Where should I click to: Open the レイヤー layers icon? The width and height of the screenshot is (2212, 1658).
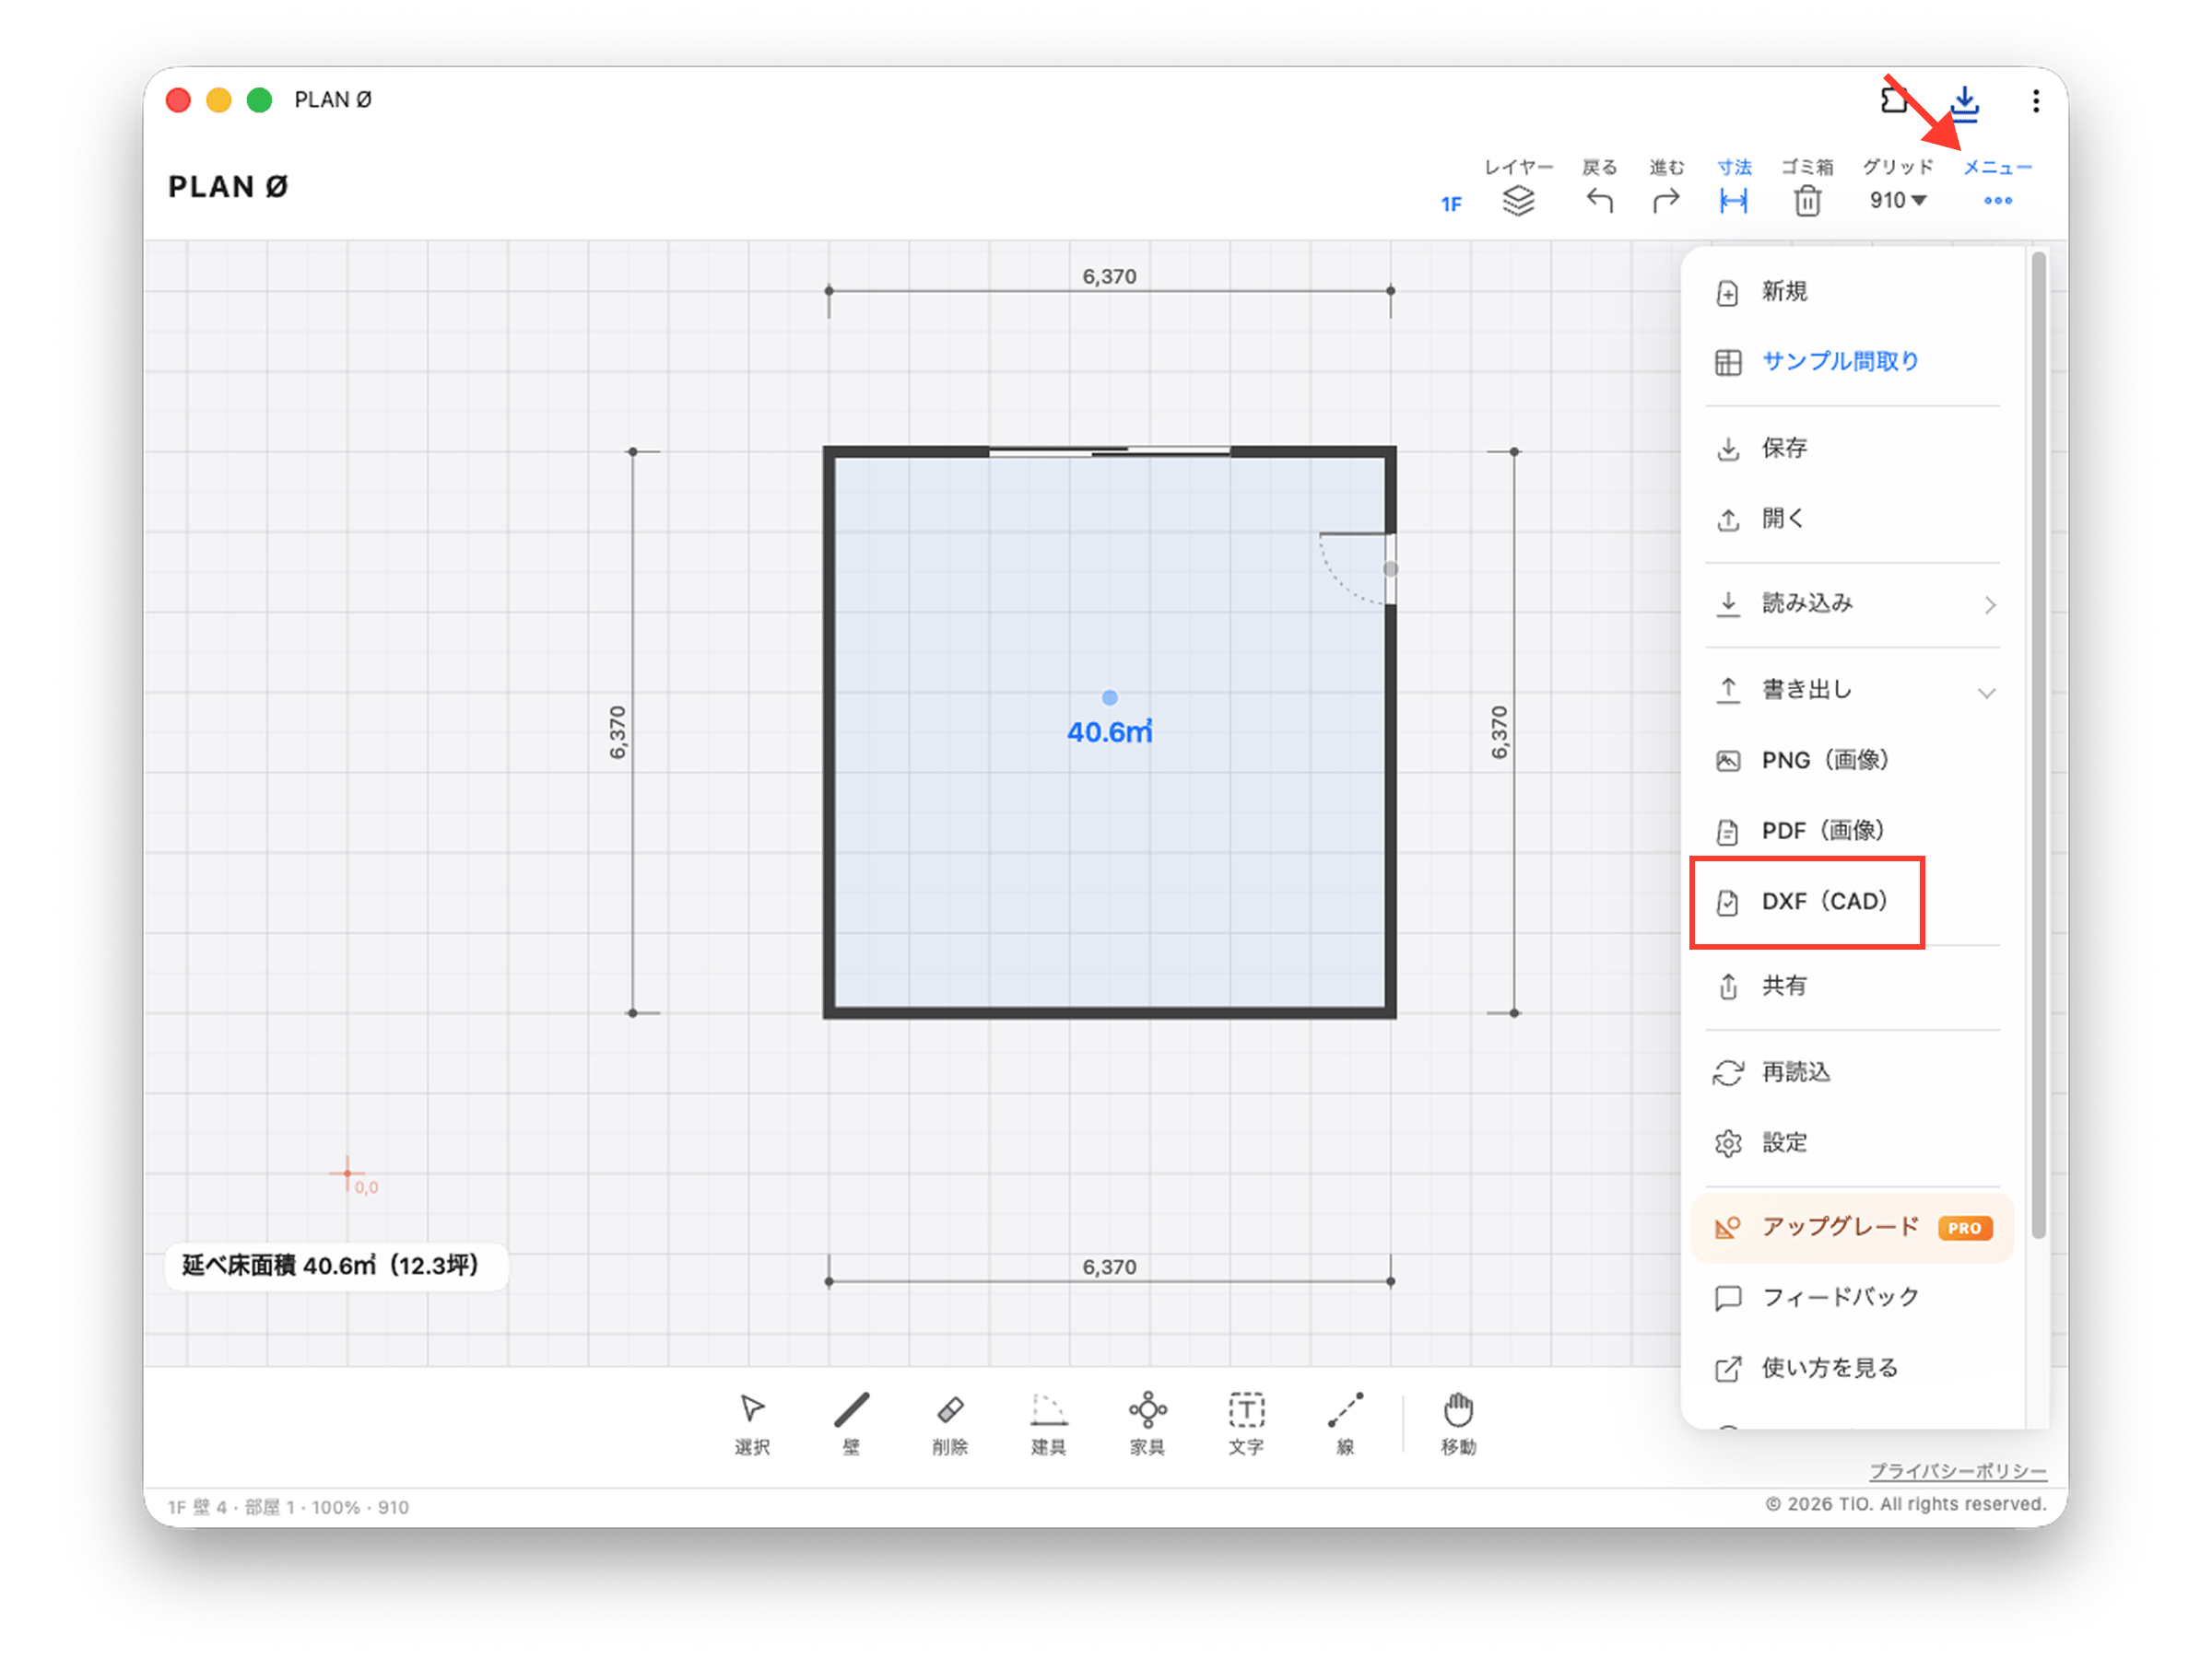pos(1518,200)
